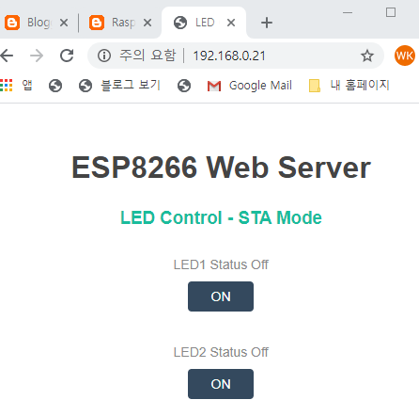Click the browser back arrow
The image size is (419, 416).
coord(7,56)
